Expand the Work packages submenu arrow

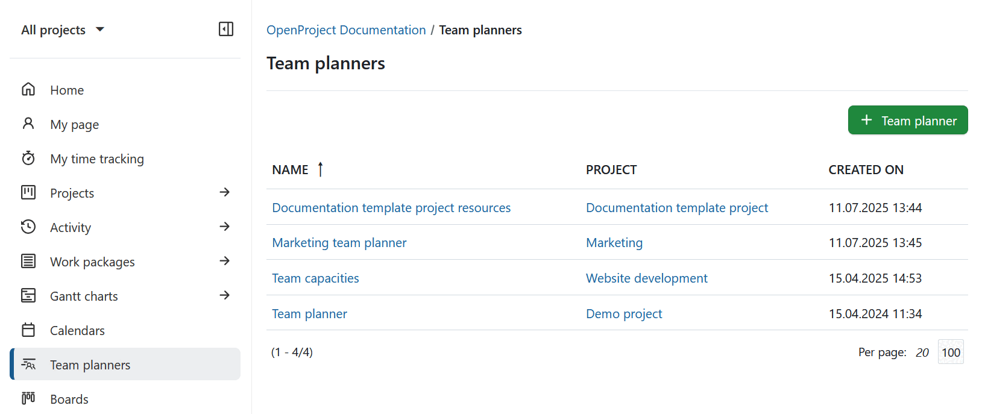[x=225, y=261]
